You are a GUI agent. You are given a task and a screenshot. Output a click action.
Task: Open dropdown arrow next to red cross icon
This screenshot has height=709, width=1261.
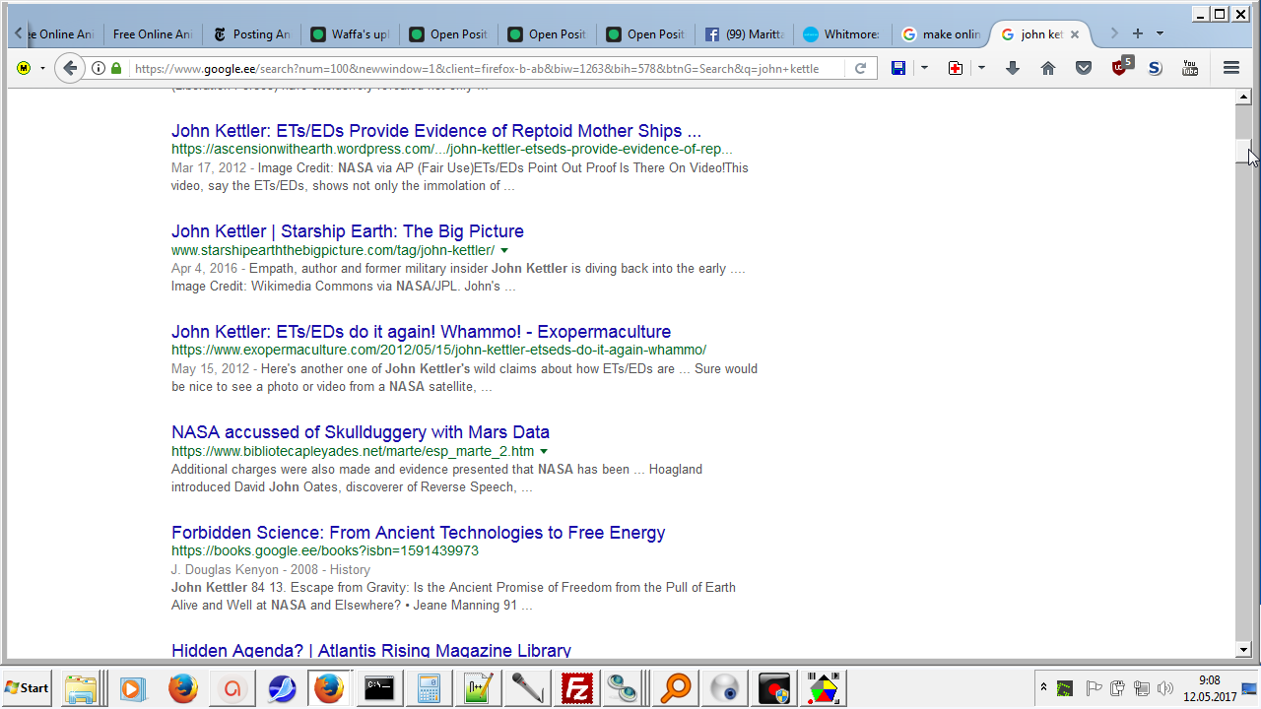point(981,68)
